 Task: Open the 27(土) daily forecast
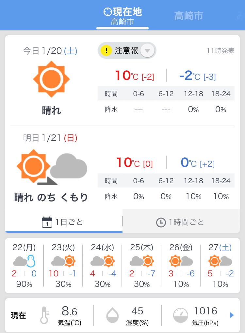220,266
